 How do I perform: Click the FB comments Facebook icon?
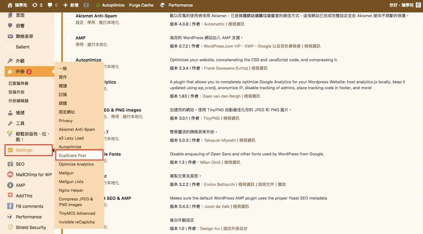coord(10,206)
